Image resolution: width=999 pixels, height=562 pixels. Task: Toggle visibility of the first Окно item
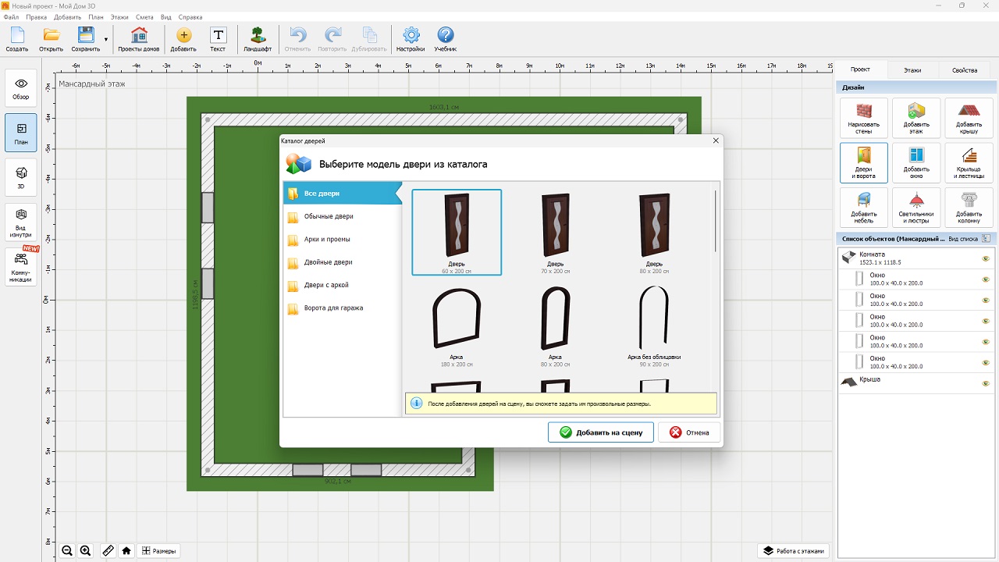click(x=985, y=279)
